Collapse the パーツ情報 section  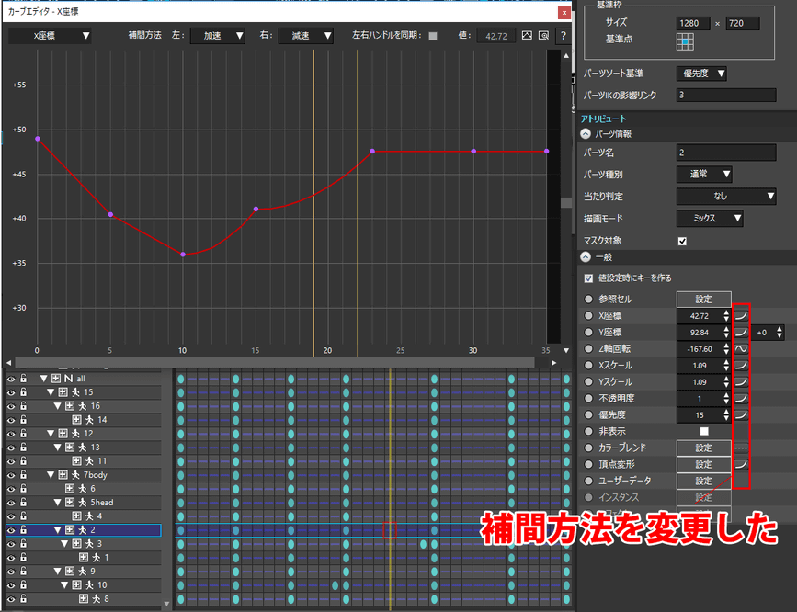pos(586,134)
